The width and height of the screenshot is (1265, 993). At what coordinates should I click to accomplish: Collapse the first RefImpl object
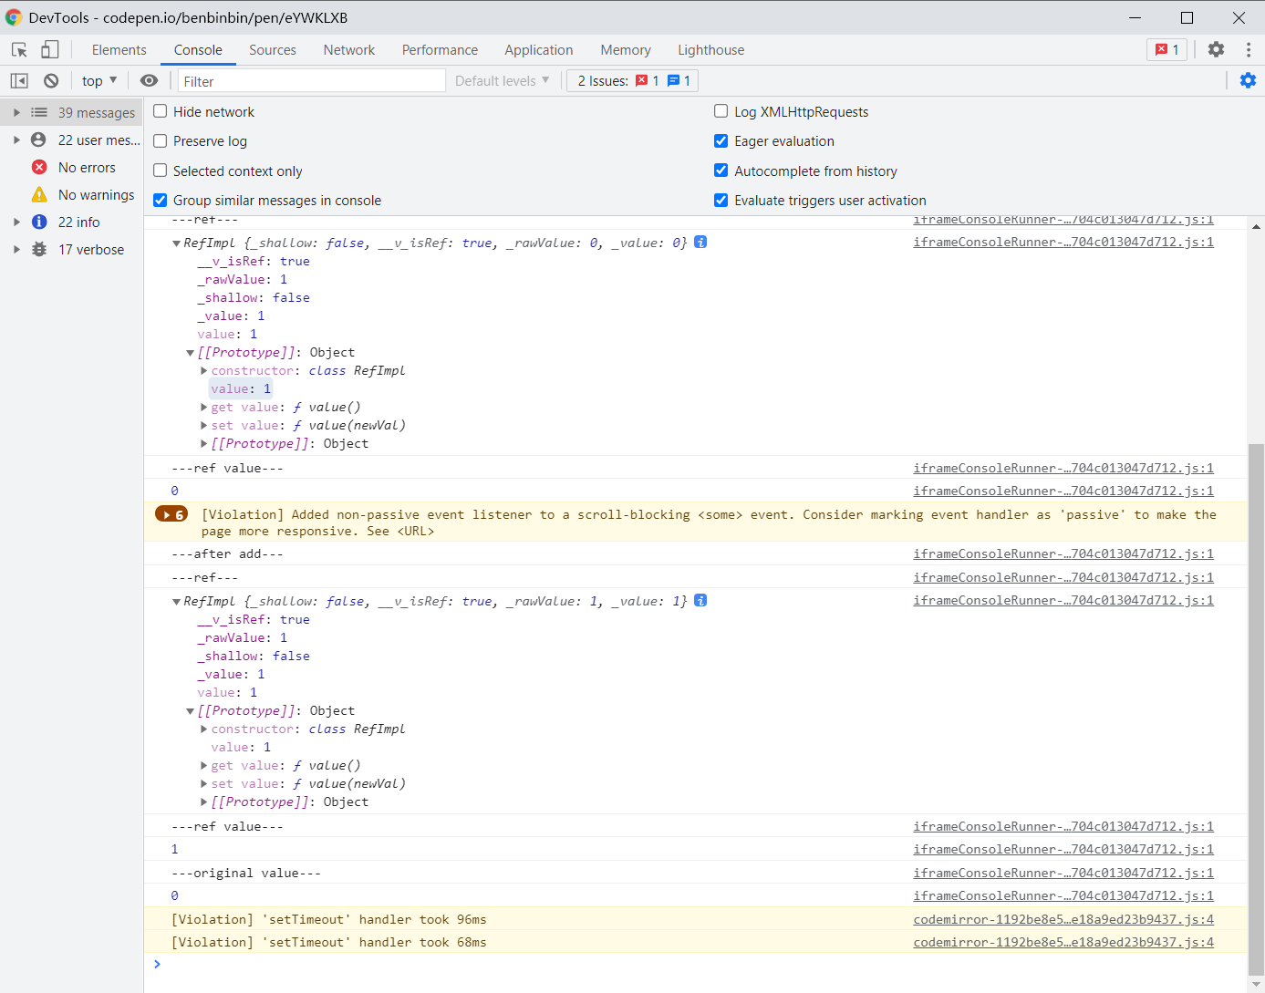coord(176,243)
